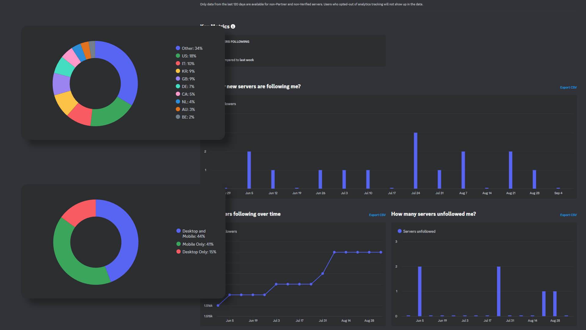Select the US: 18% legend entry
This screenshot has height=330, width=586.
pyautogui.click(x=186, y=56)
